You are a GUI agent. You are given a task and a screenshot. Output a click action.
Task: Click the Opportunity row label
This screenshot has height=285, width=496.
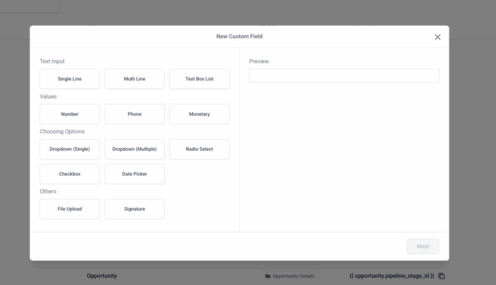(102, 276)
